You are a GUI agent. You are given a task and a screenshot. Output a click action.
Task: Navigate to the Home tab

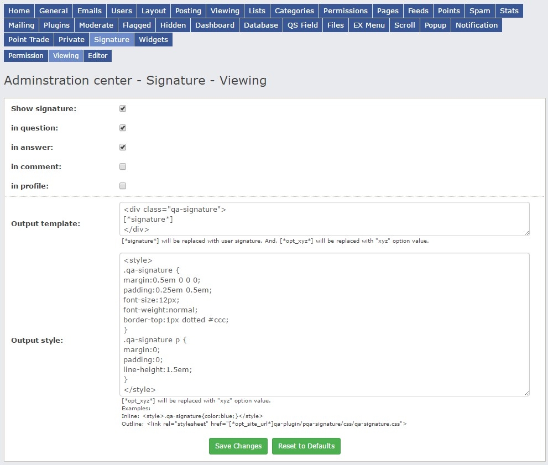(19, 11)
